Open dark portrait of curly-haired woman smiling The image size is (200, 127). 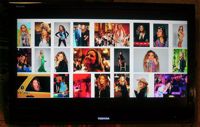pyautogui.click(x=102, y=86)
